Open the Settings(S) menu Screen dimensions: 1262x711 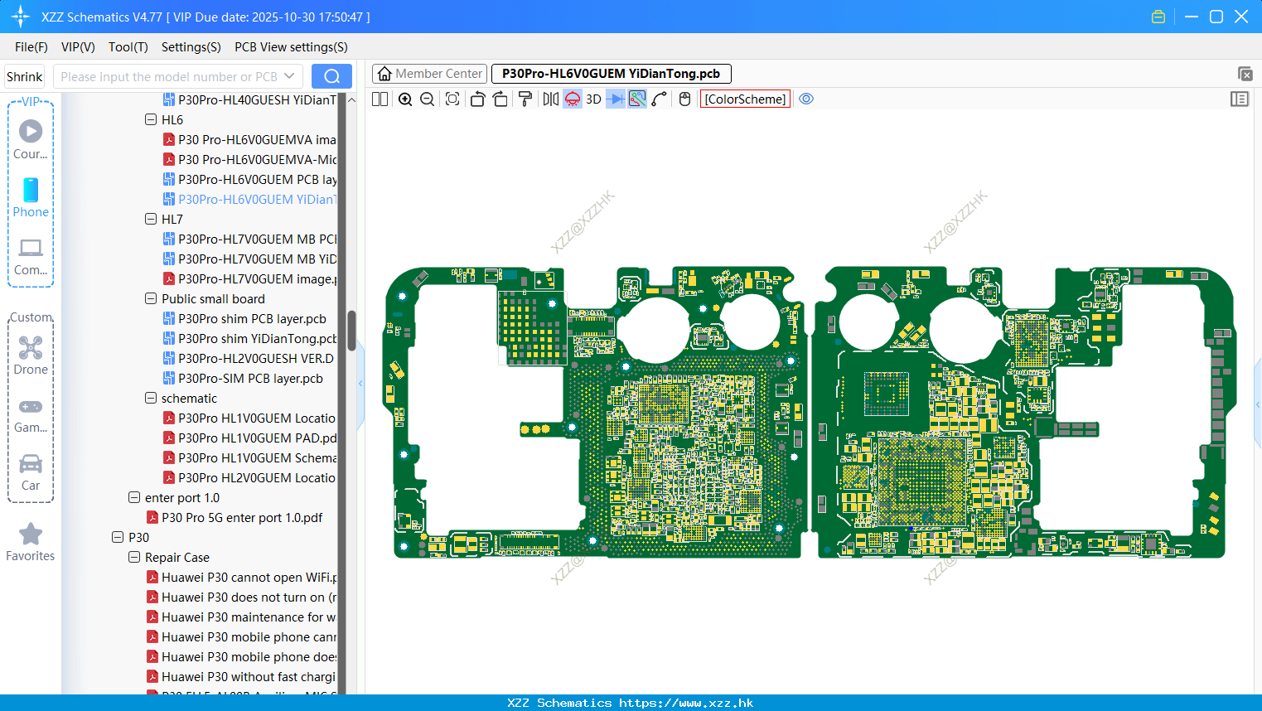pyautogui.click(x=191, y=47)
